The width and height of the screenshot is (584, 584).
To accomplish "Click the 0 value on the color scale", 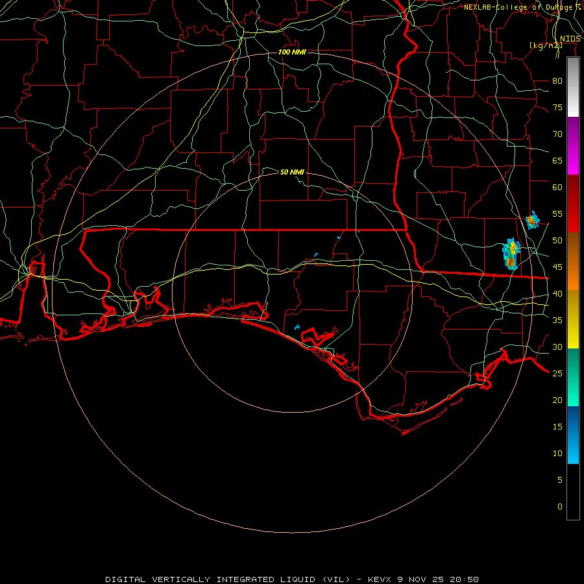I will pos(560,507).
